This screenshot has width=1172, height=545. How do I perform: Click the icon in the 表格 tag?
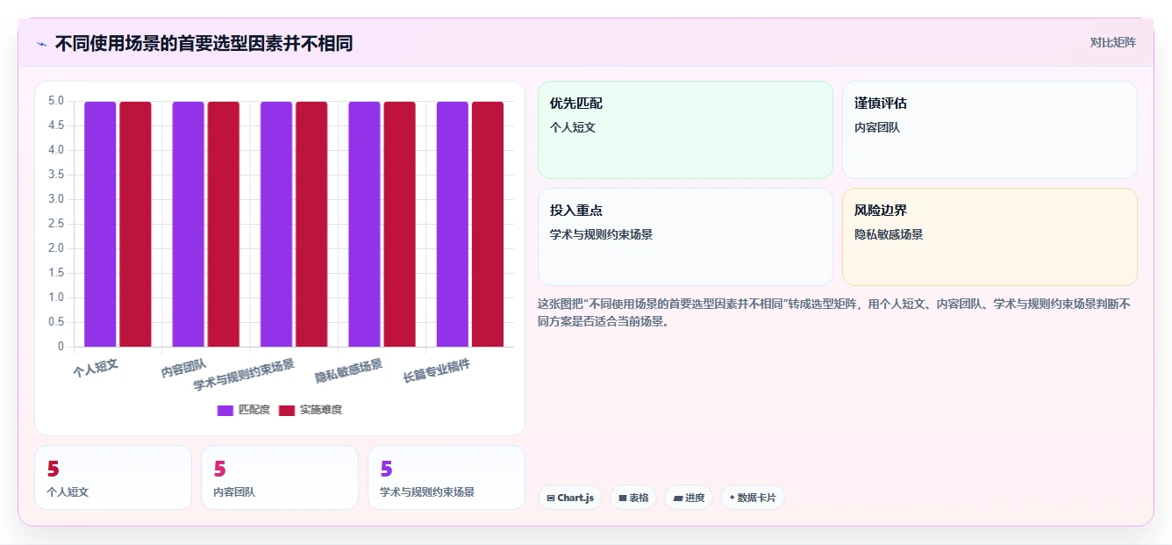pyautogui.click(x=623, y=498)
